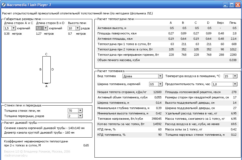
Task: Click unevenness coefficient value 0.65
Action: tap(86, 145)
